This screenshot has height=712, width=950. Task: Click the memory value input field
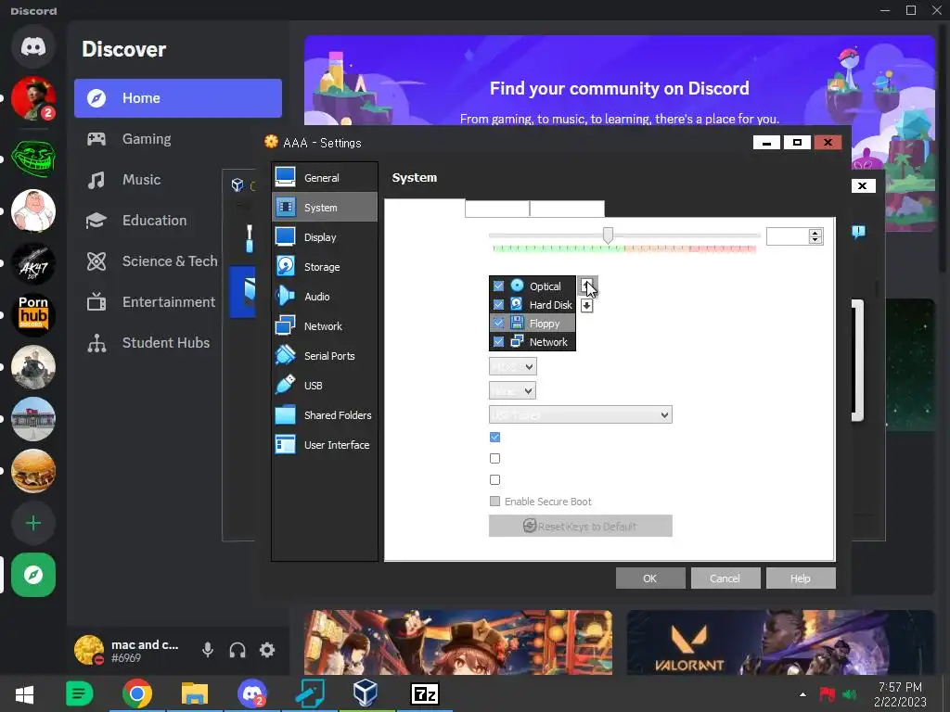tap(789, 236)
